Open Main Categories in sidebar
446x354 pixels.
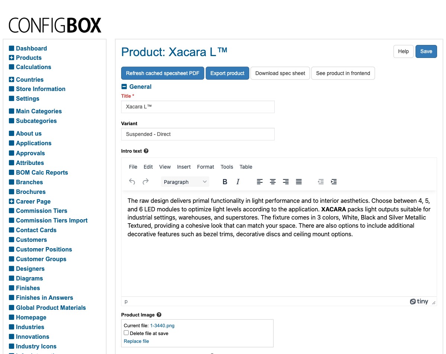(39, 111)
